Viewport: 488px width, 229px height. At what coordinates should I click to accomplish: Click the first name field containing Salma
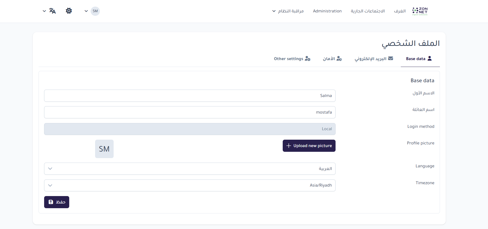click(x=190, y=96)
